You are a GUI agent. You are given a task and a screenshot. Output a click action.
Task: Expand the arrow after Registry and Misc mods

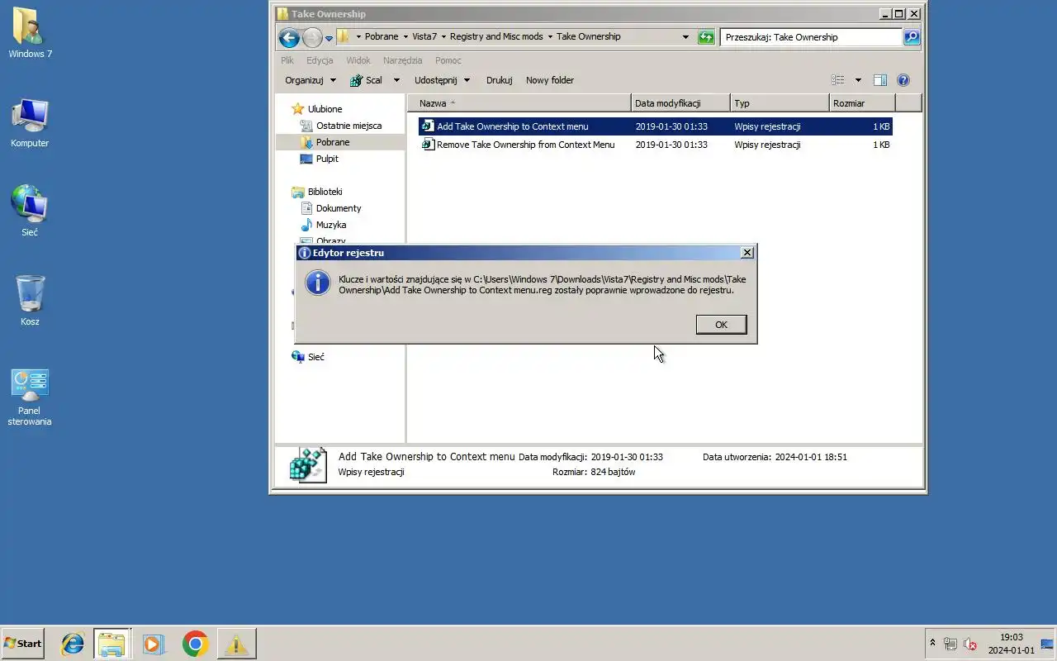pos(550,36)
